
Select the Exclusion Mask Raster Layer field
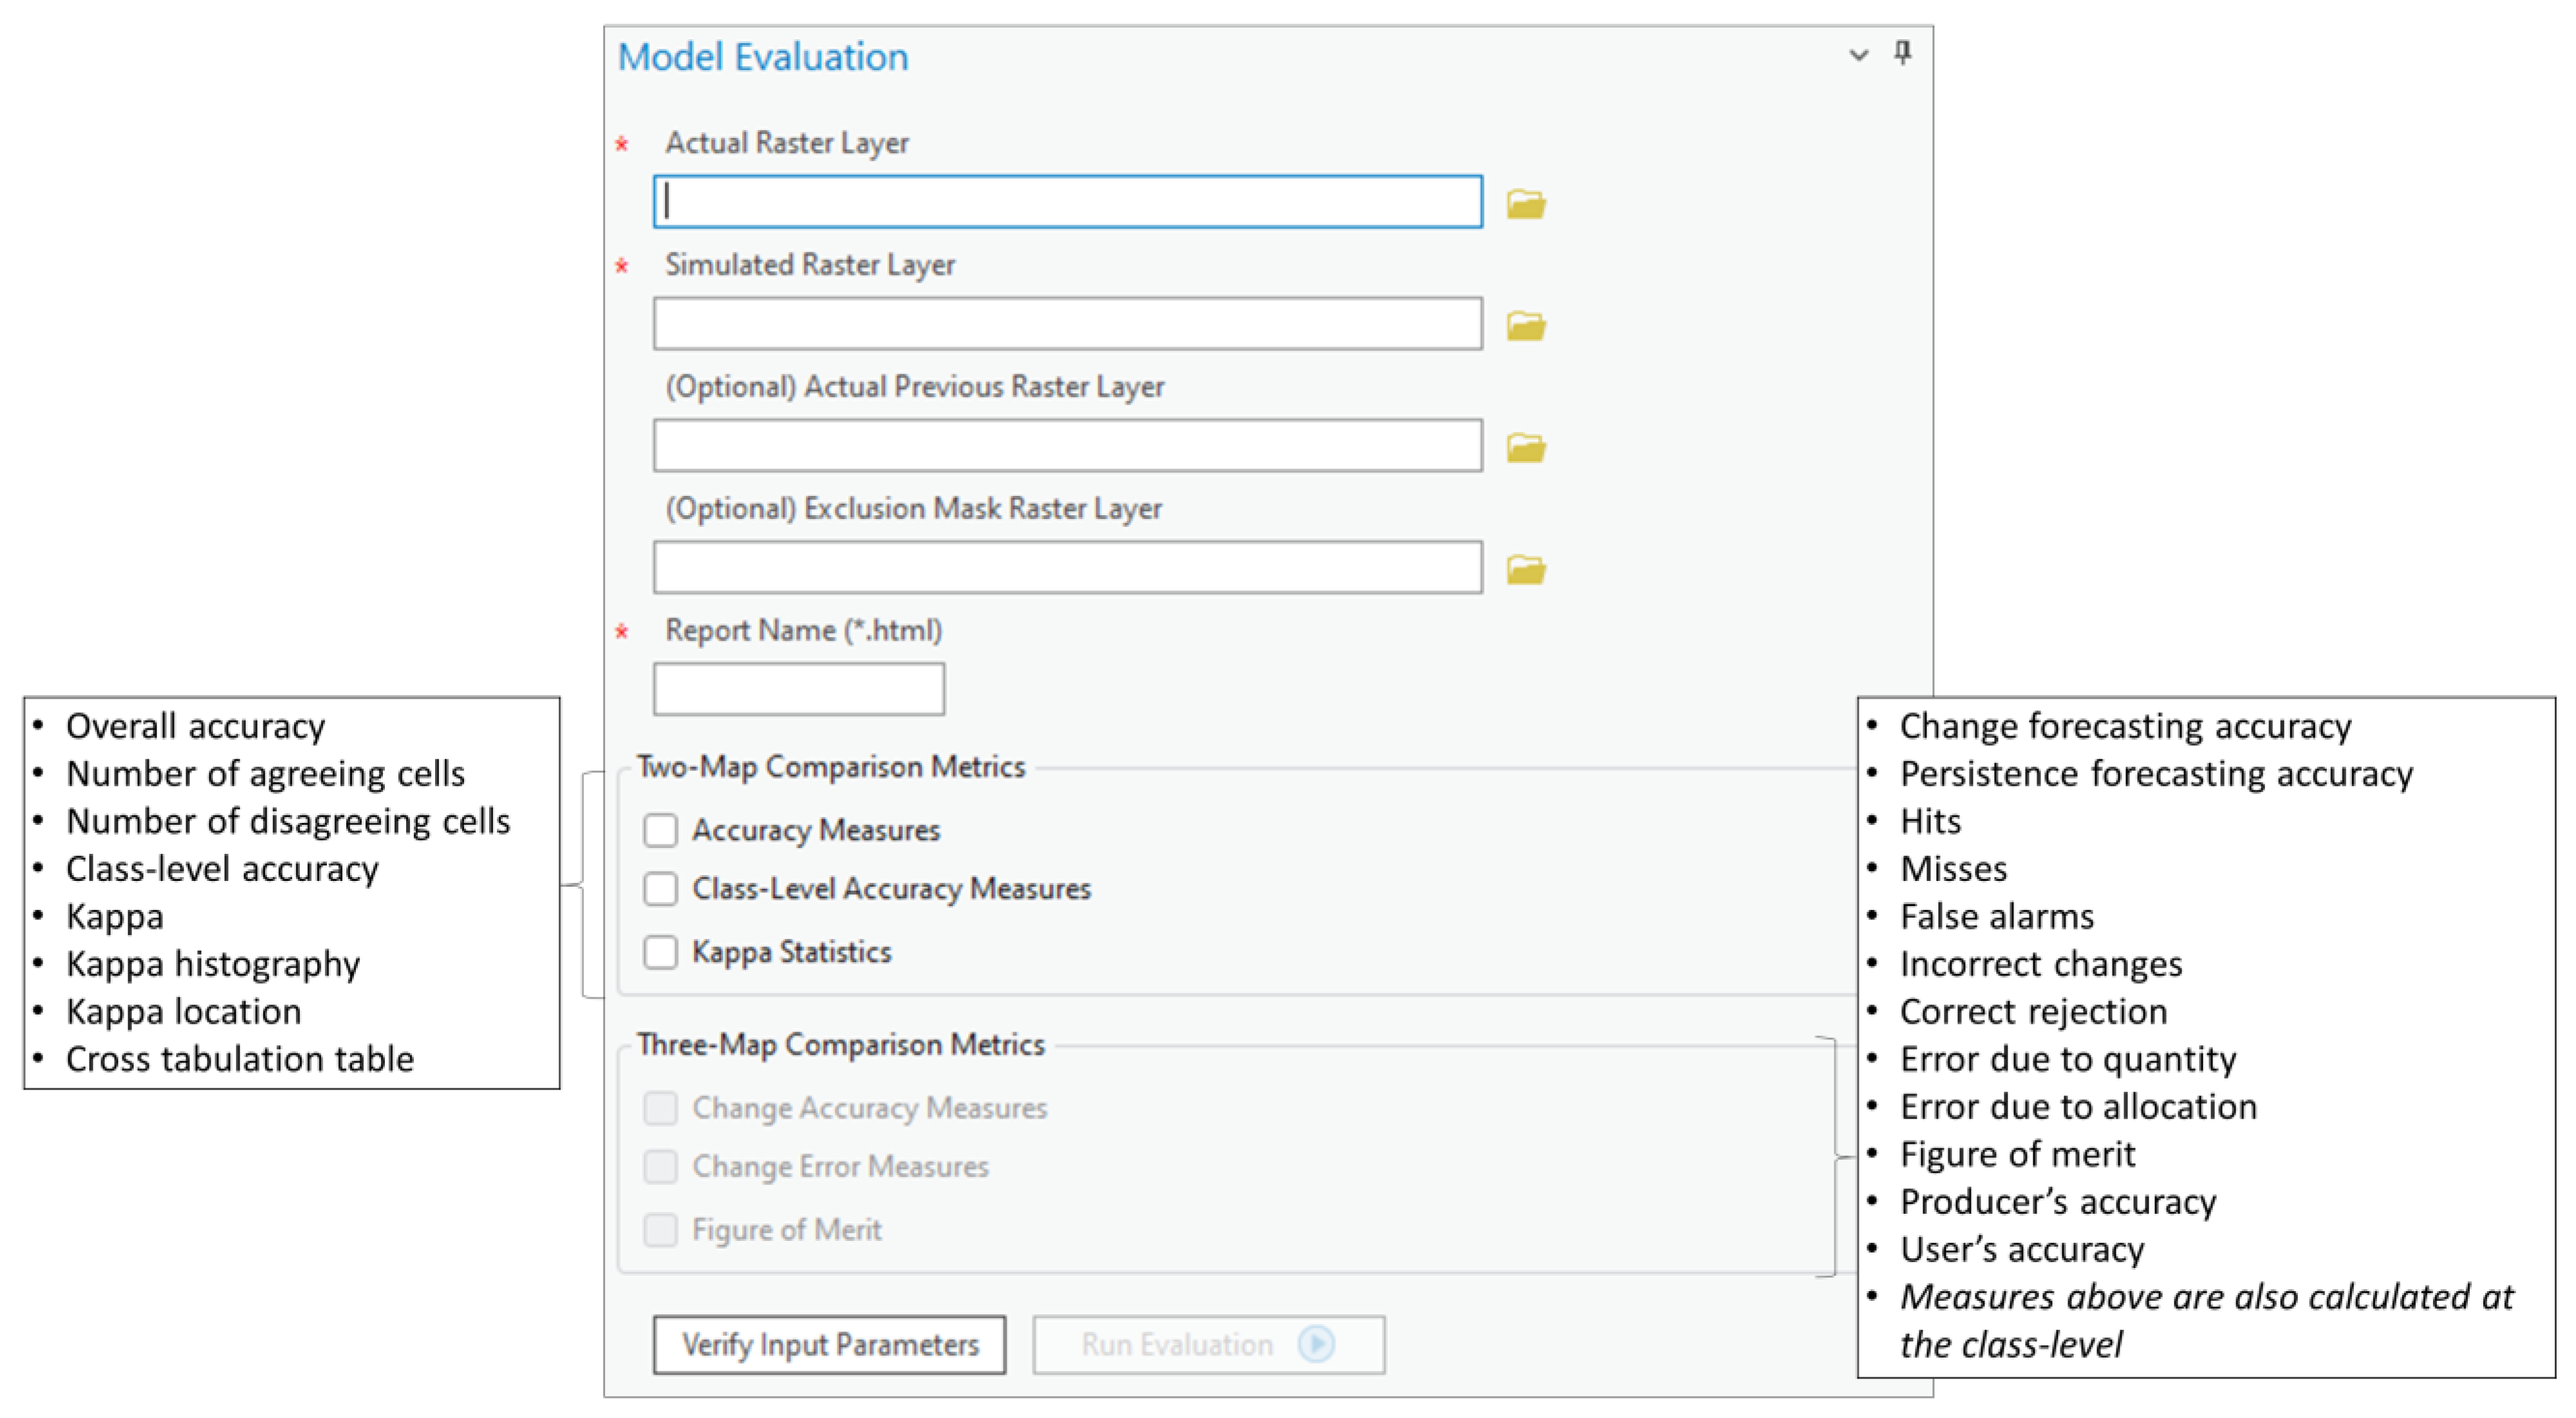1067,569
